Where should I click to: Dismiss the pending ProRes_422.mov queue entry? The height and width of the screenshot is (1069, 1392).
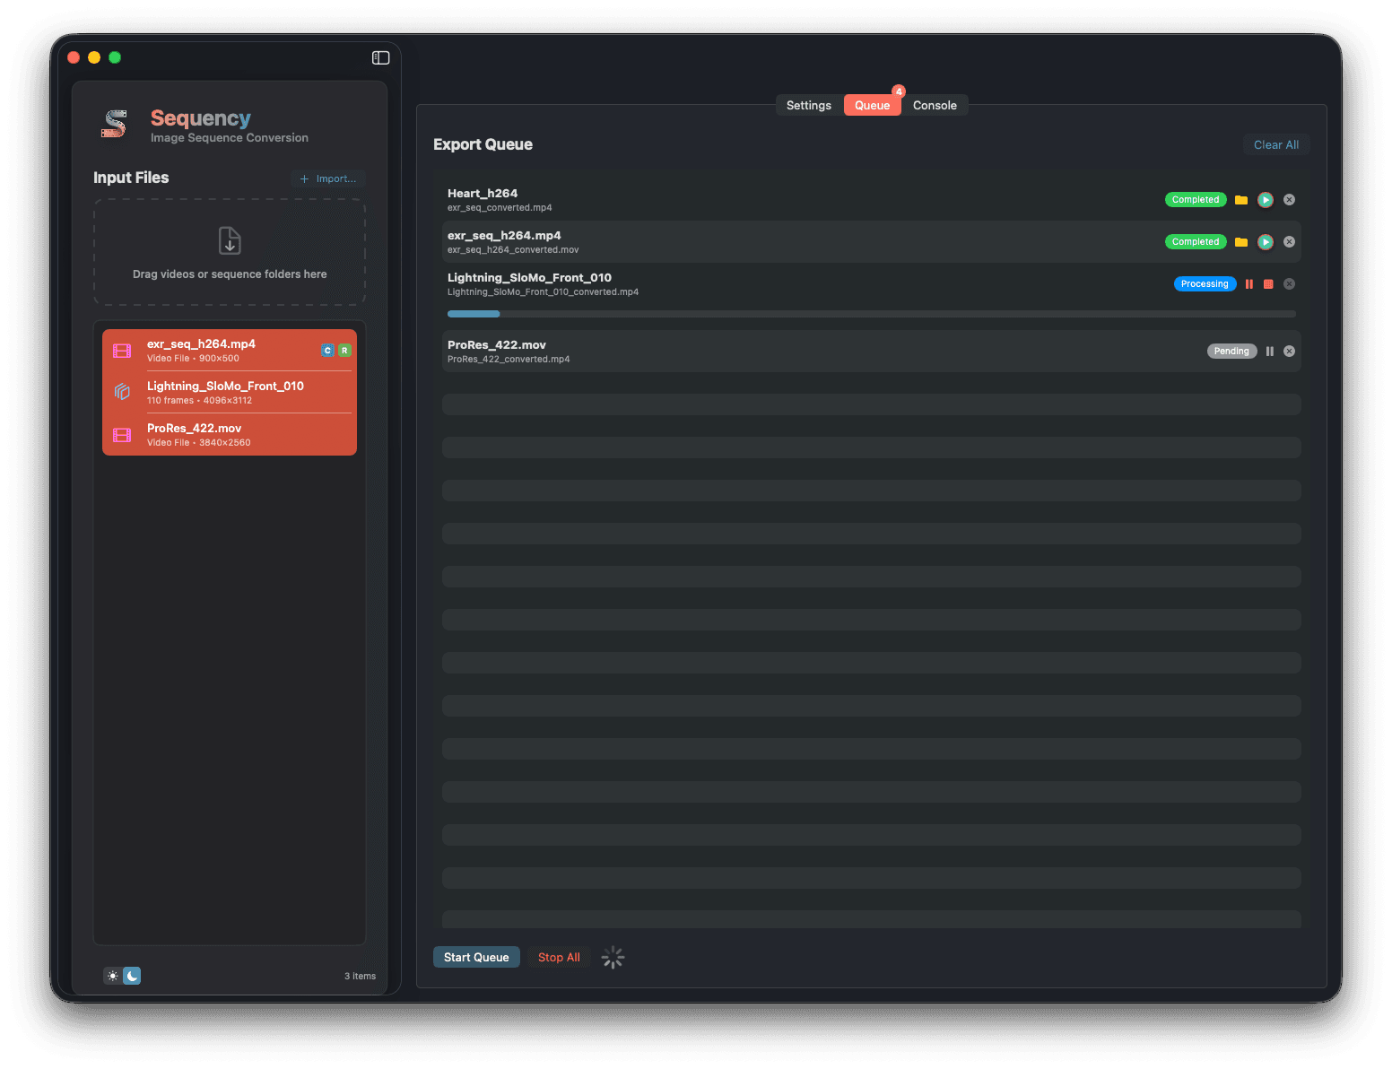(1289, 351)
